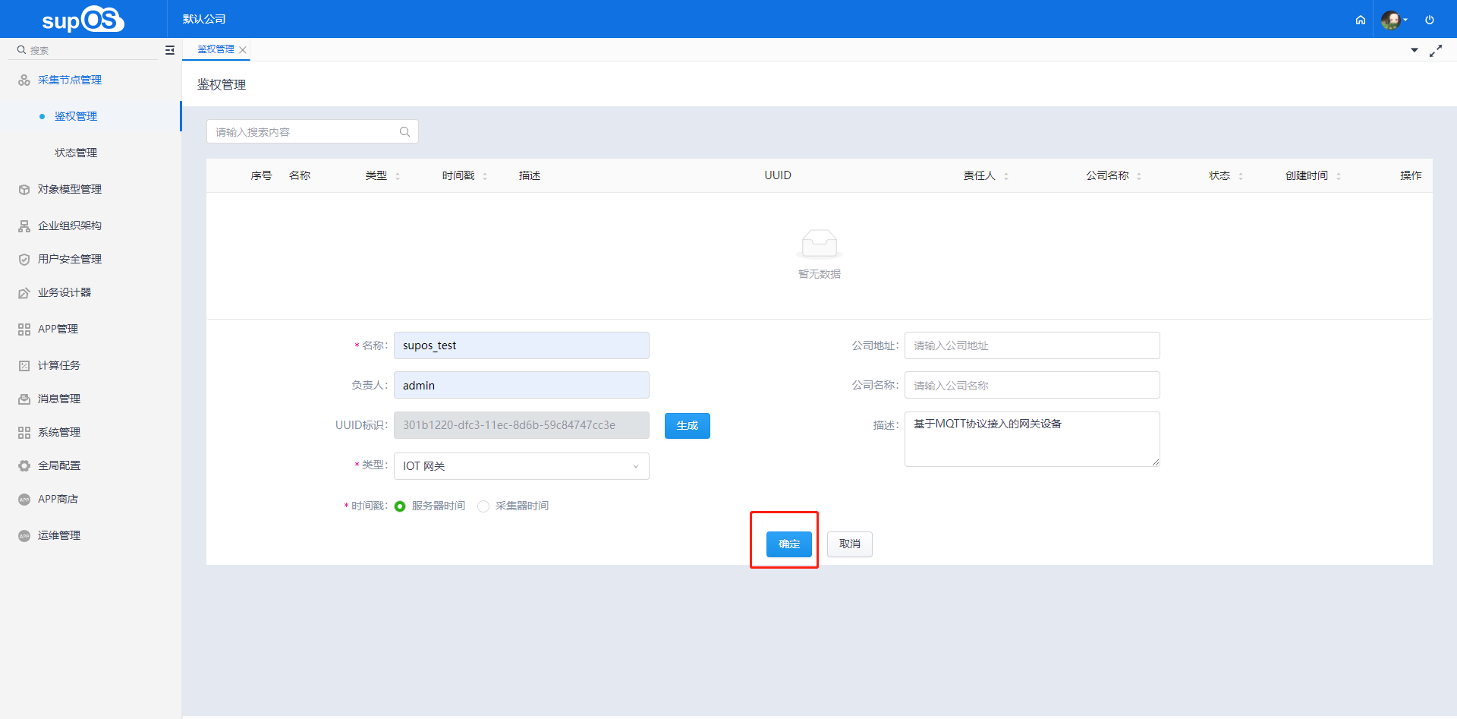Click the 计算任务 icon

click(x=24, y=365)
